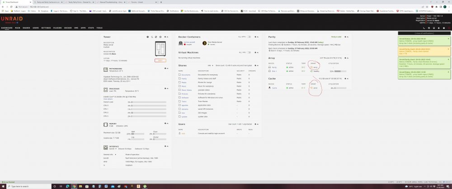Open Parity panel settings gear
452x189 pixels.
tap(345, 37)
